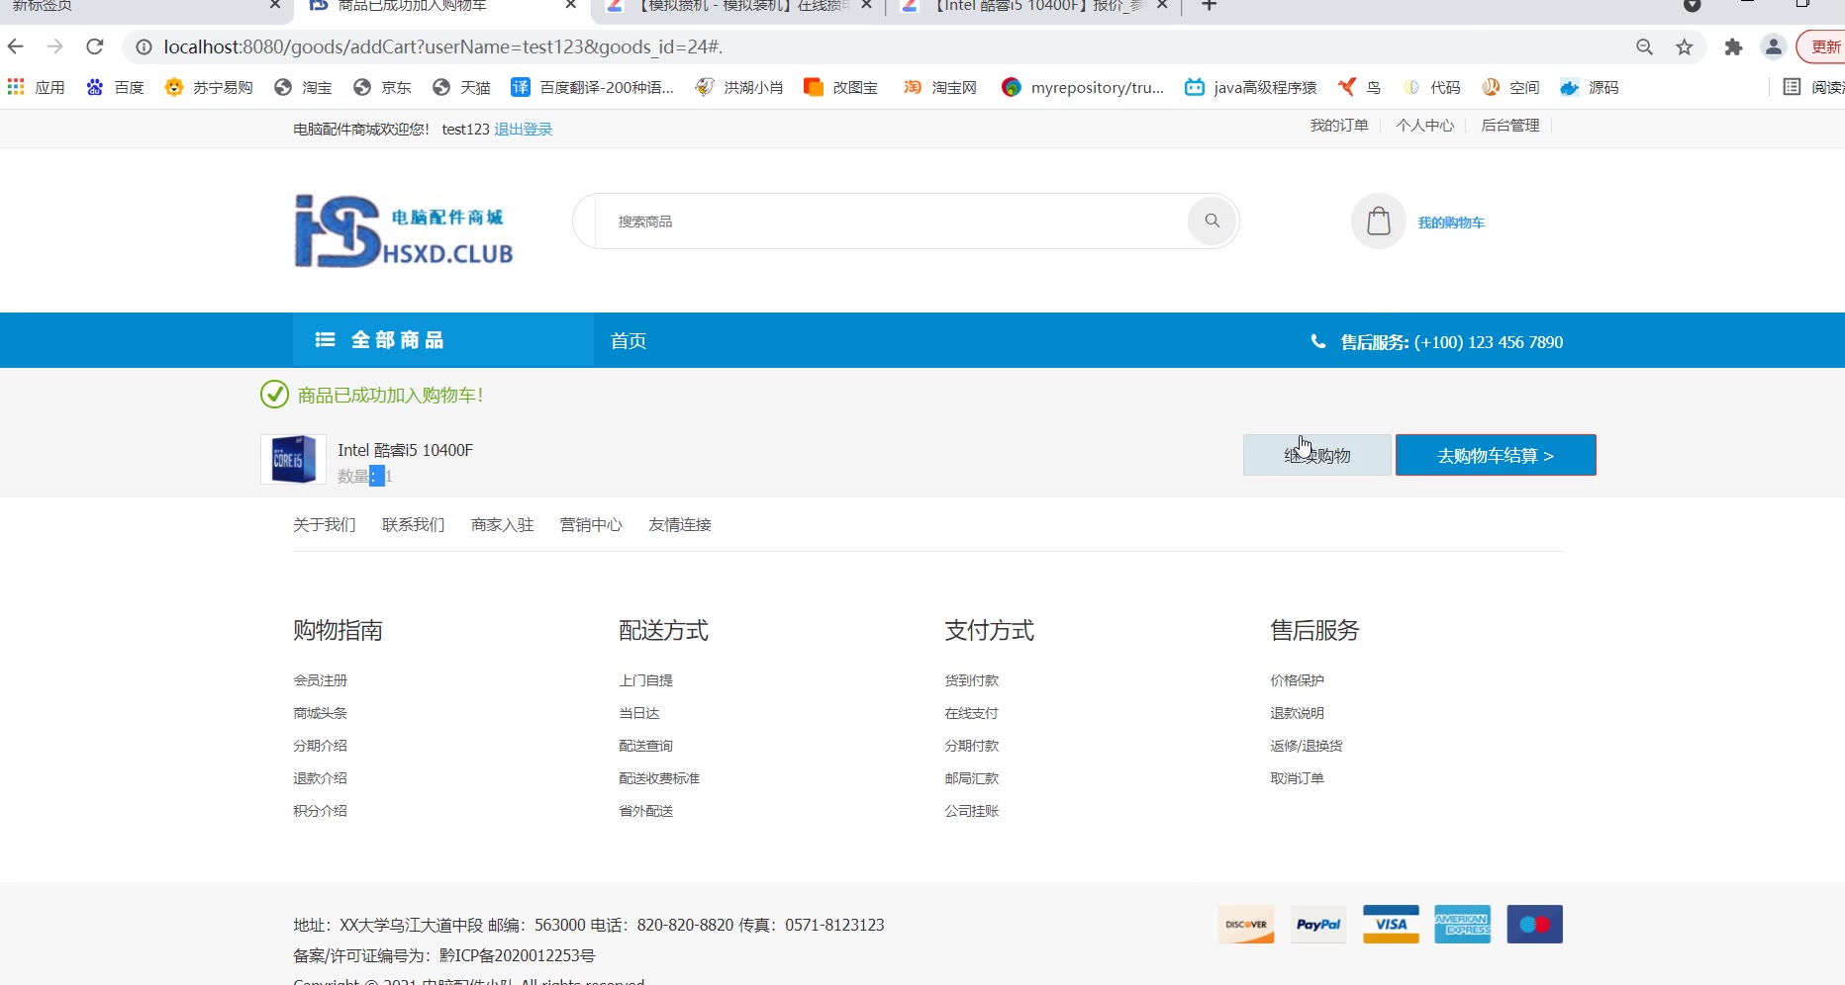Open the 联系我们 footer link
1845x985 pixels.
coord(414,525)
